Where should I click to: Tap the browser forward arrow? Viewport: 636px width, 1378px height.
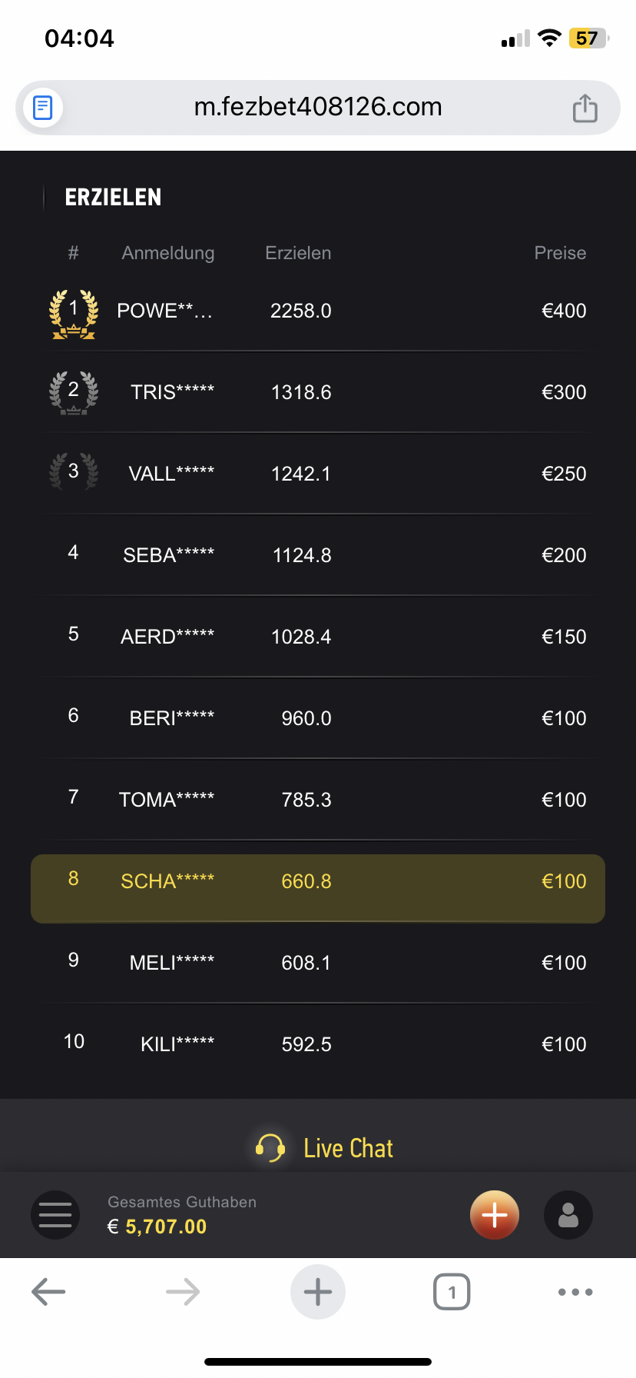click(183, 1292)
